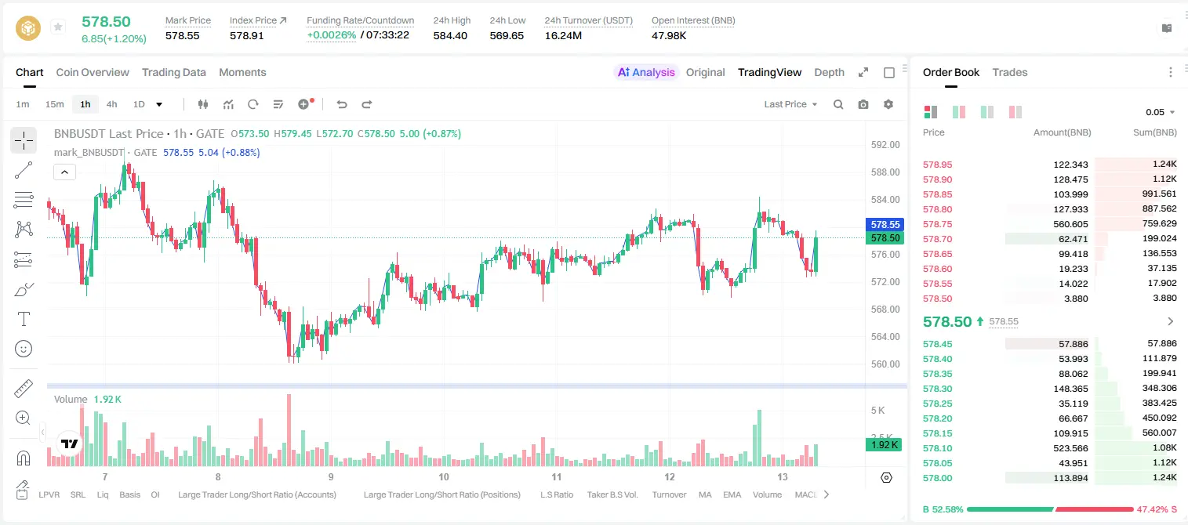Switch to the Trades tab

click(1010, 72)
